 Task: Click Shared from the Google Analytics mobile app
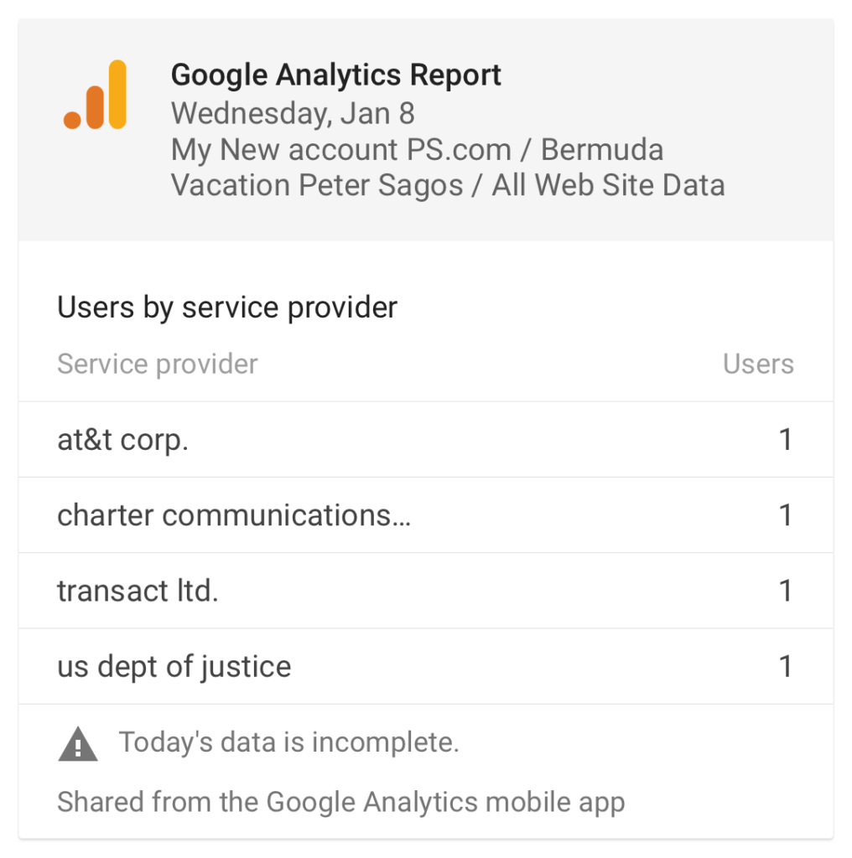coord(341,802)
